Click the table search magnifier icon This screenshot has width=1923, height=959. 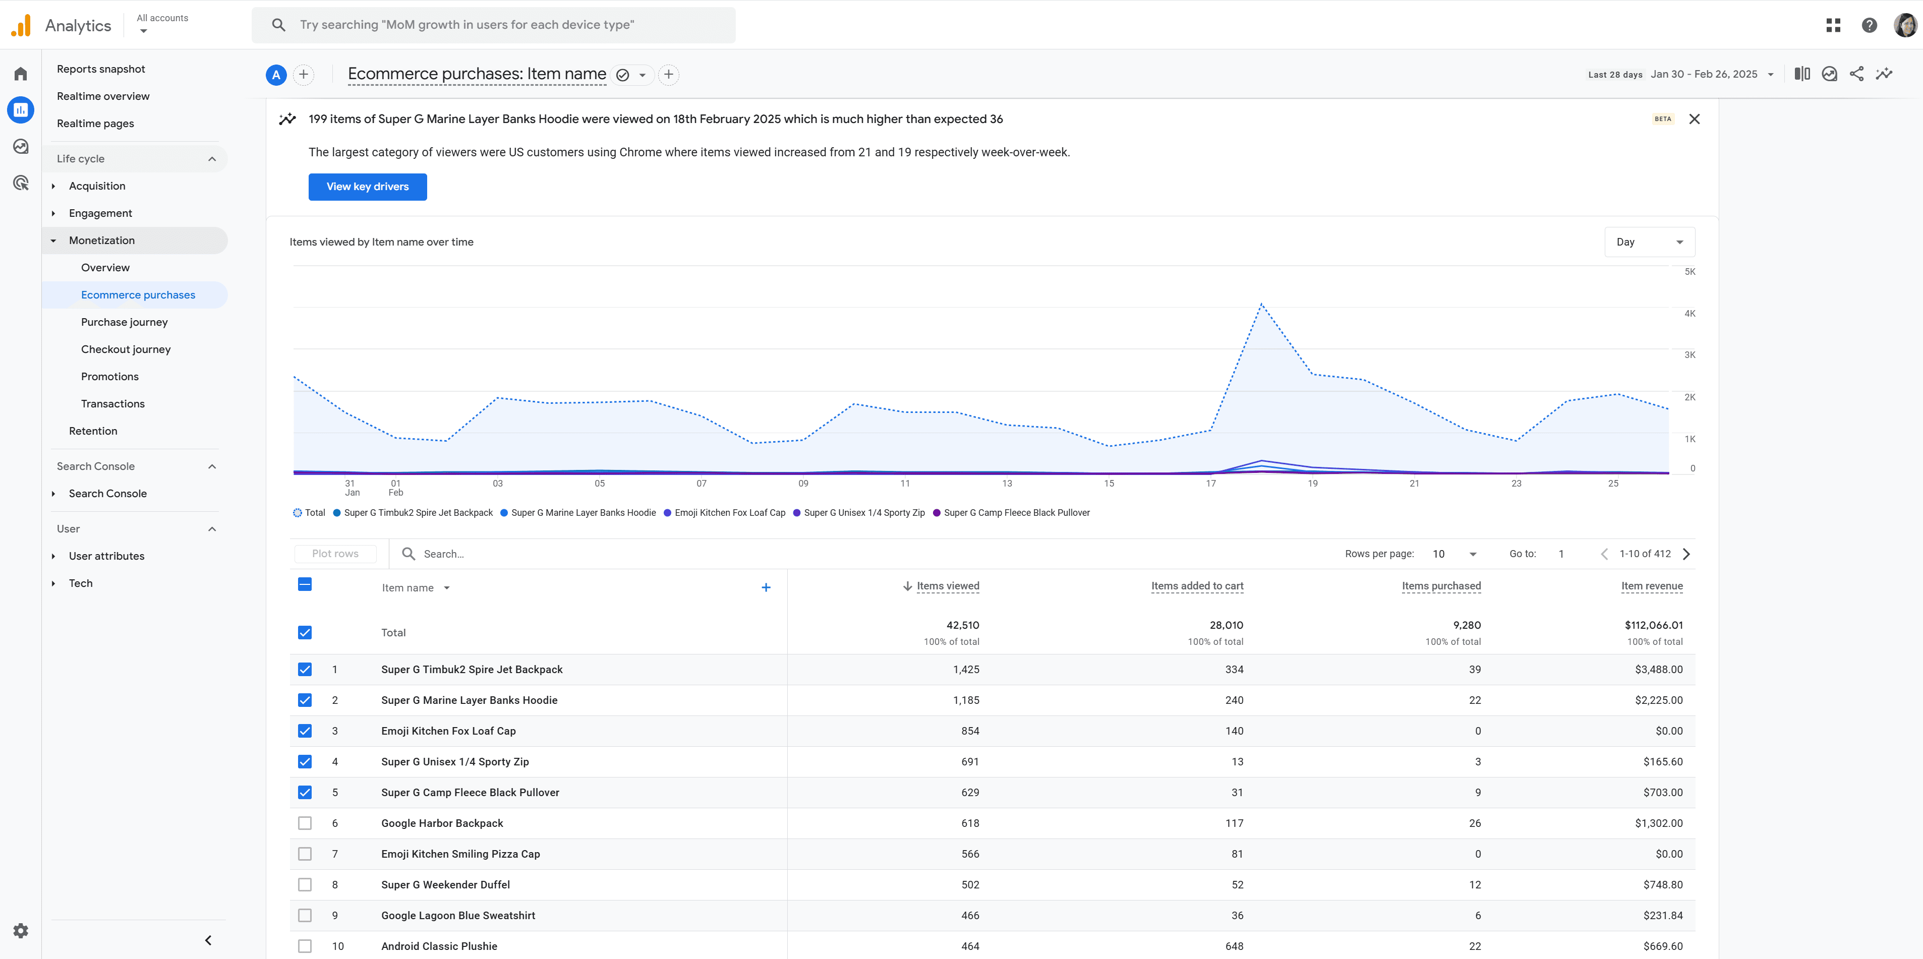click(409, 554)
